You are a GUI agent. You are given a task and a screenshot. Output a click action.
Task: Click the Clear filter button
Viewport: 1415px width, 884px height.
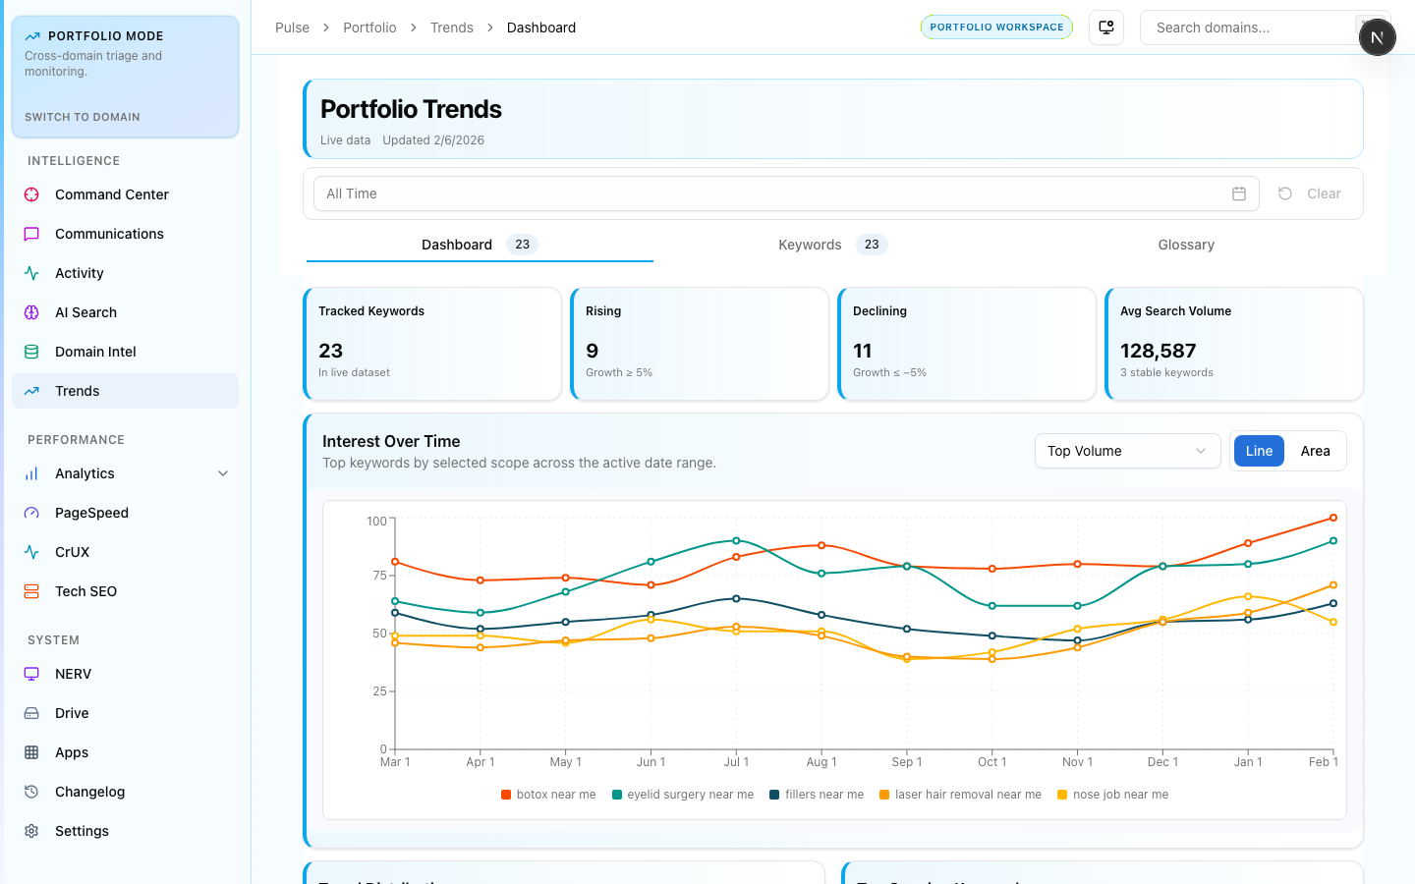(1310, 193)
